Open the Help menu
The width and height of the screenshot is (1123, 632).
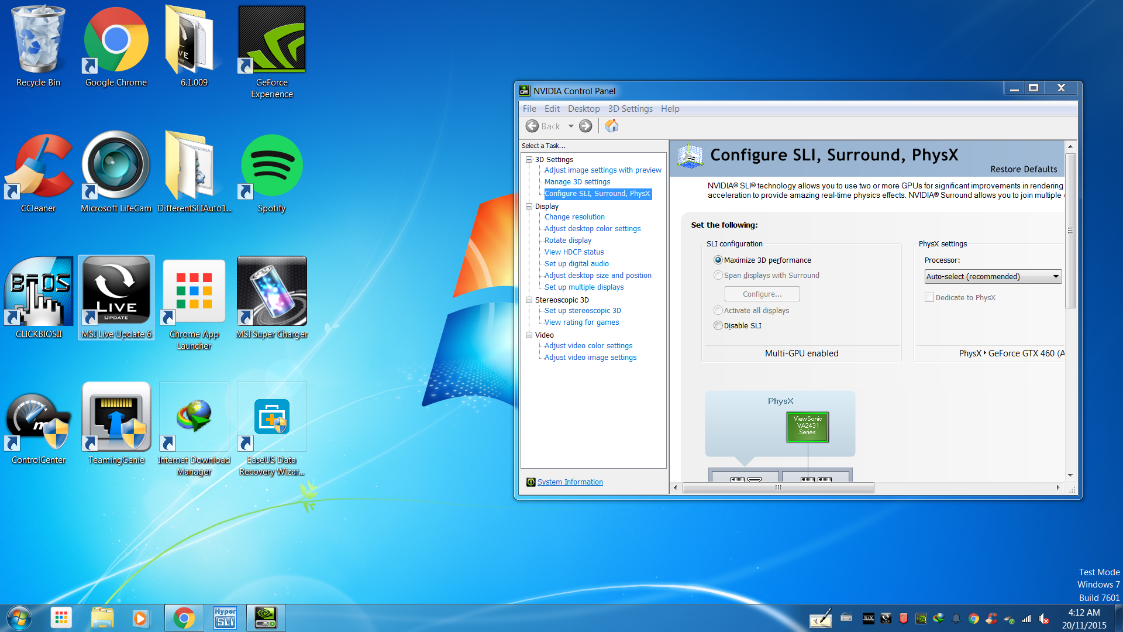(x=670, y=109)
